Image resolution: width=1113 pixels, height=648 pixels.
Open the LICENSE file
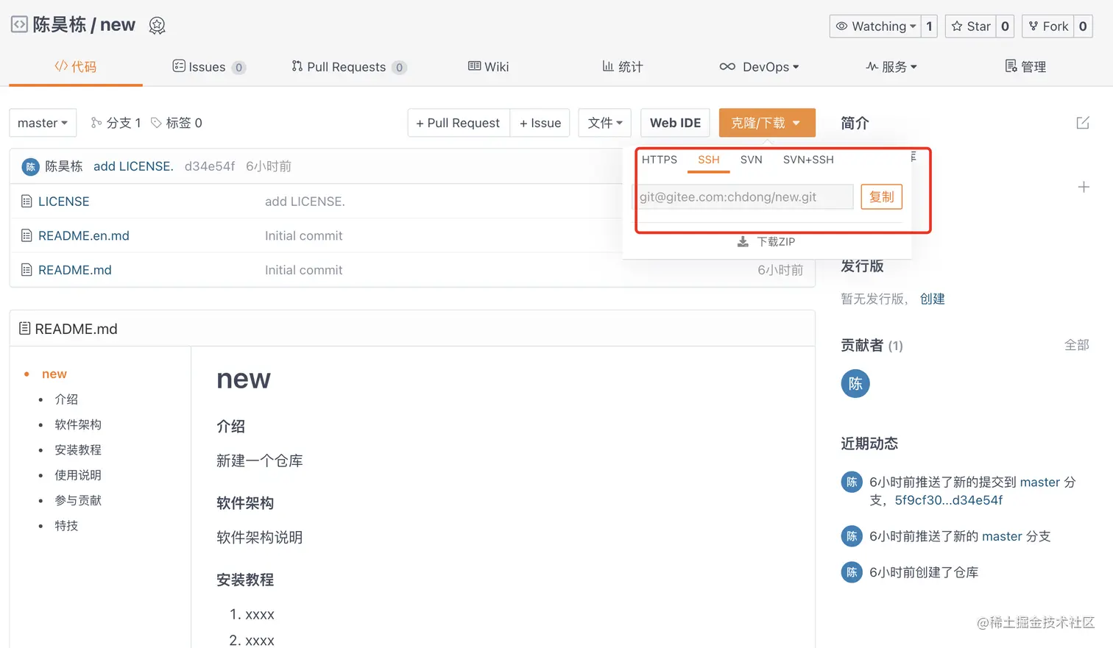63,202
